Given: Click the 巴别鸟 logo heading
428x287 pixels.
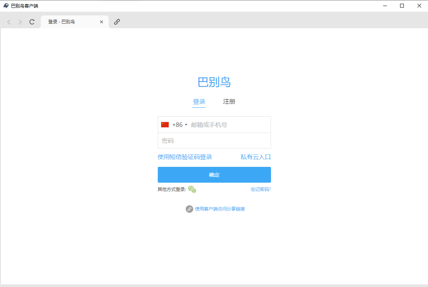Looking at the screenshot, I should [214, 82].
